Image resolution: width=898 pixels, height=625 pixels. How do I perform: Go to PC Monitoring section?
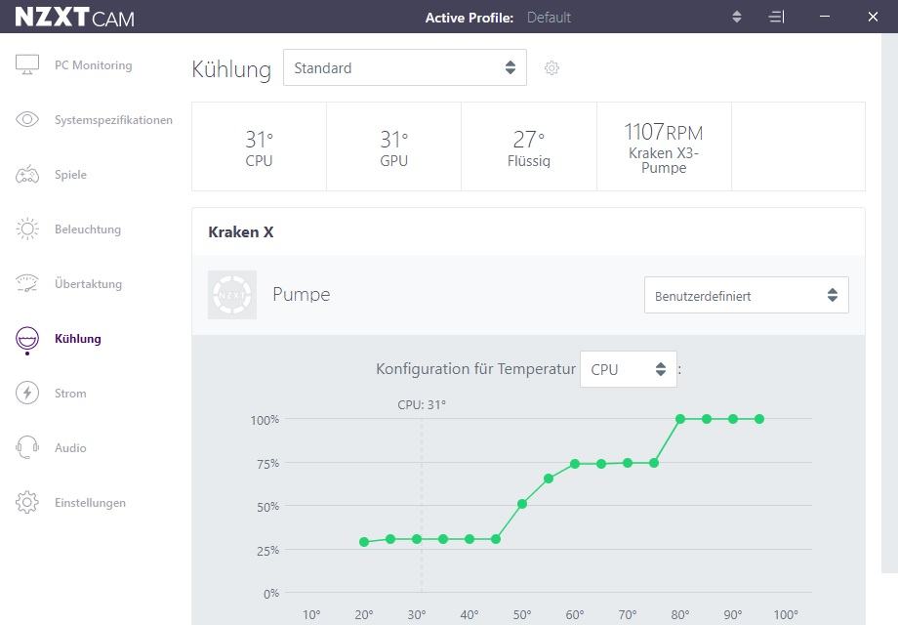(x=94, y=64)
